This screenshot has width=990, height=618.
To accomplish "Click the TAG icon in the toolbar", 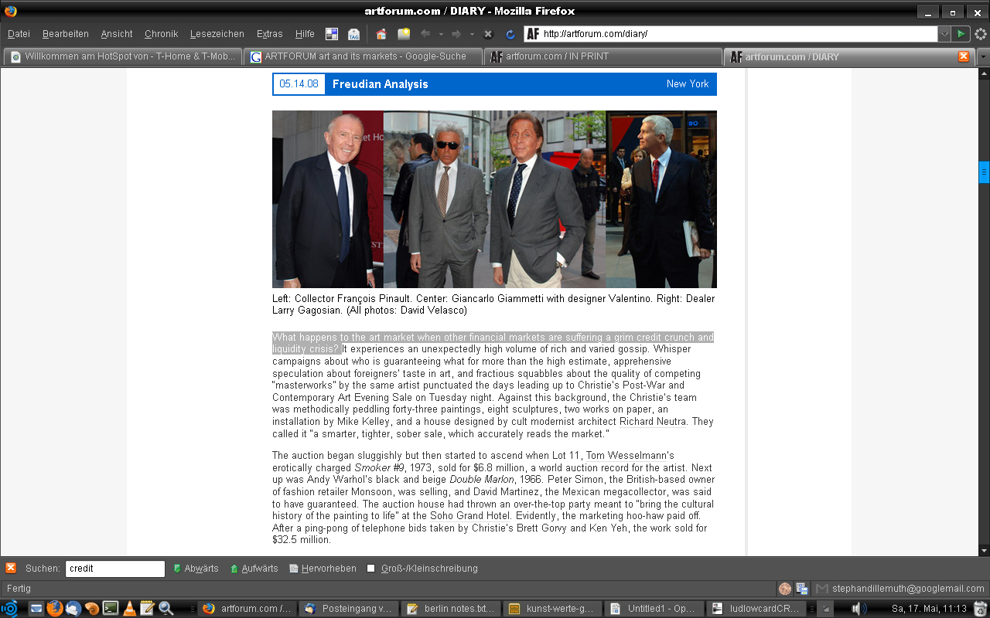I will tap(353, 34).
